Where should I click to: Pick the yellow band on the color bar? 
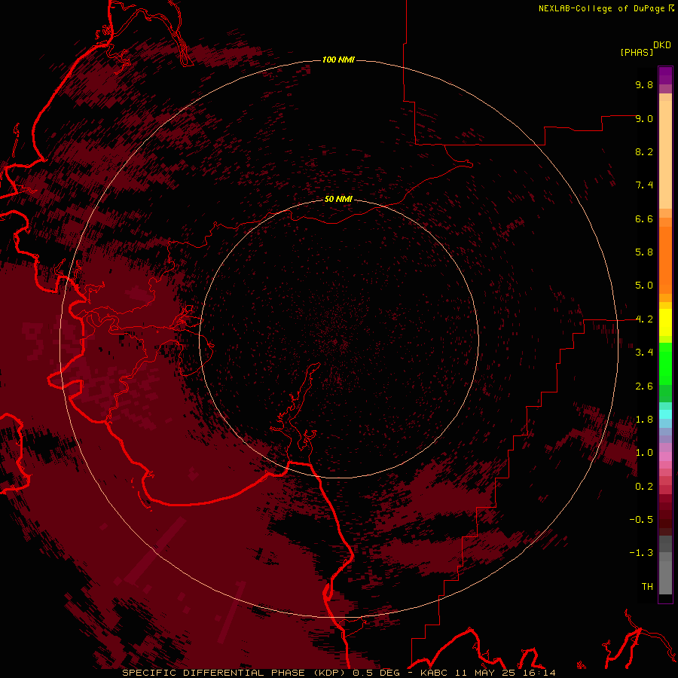click(665, 322)
